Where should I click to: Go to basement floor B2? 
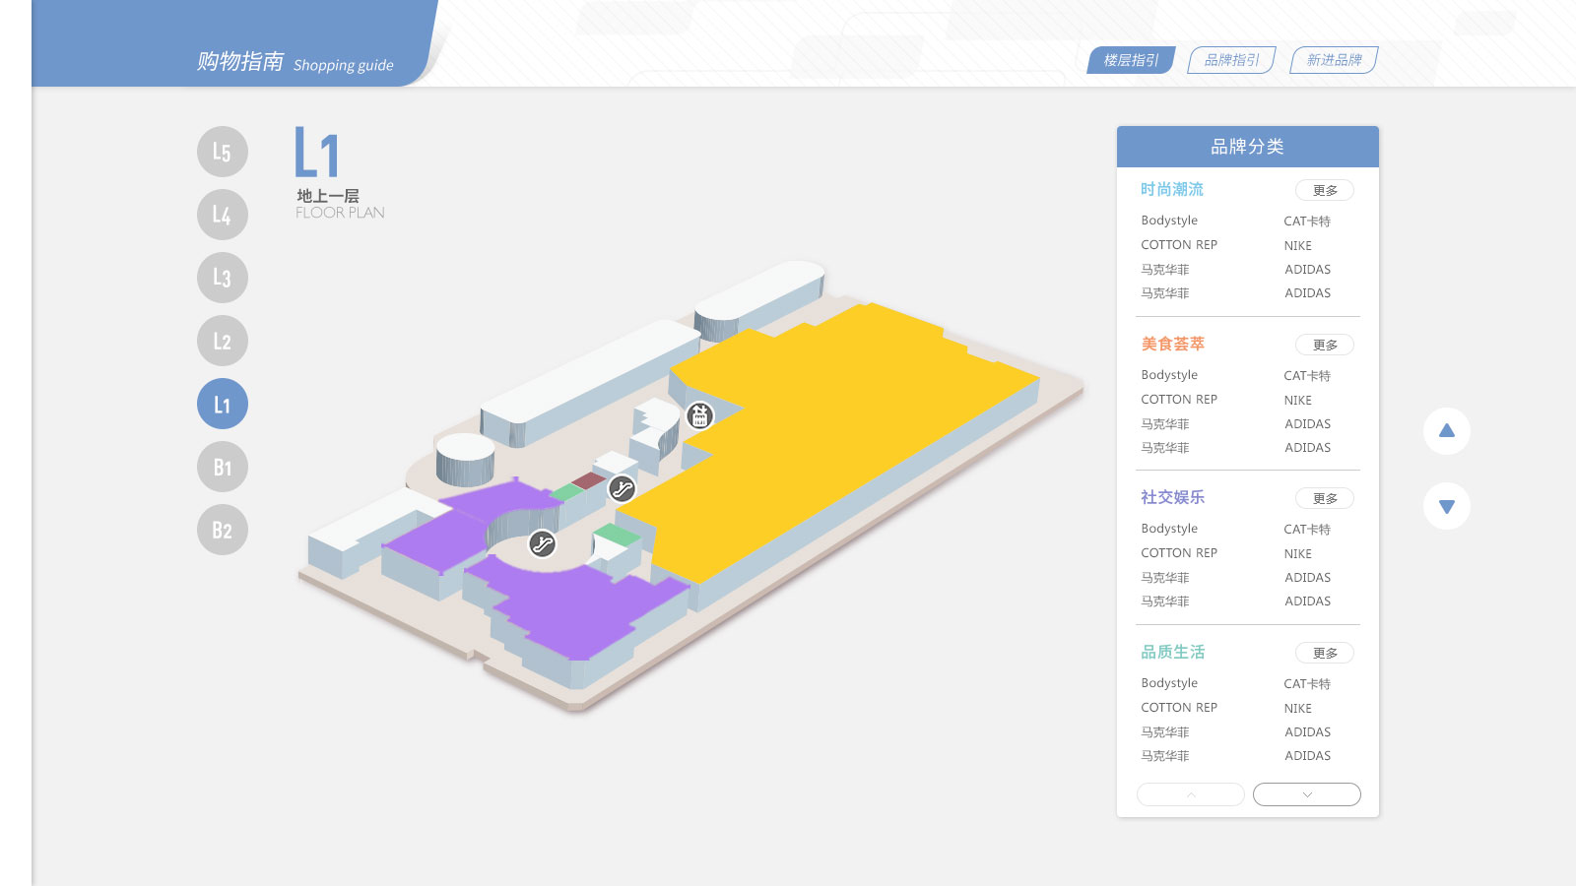point(223,530)
